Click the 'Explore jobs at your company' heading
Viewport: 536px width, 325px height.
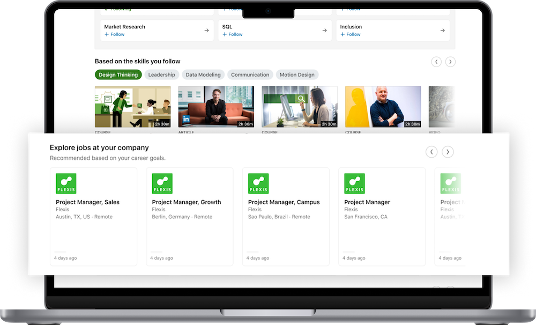tap(99, 148)
